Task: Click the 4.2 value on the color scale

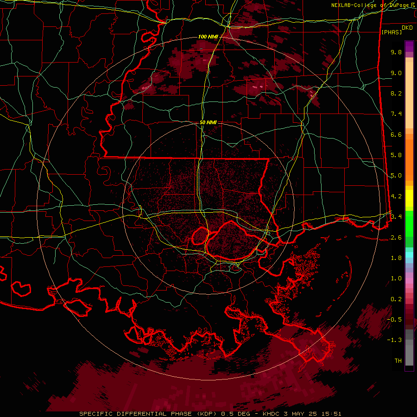Action: point(396,196)
